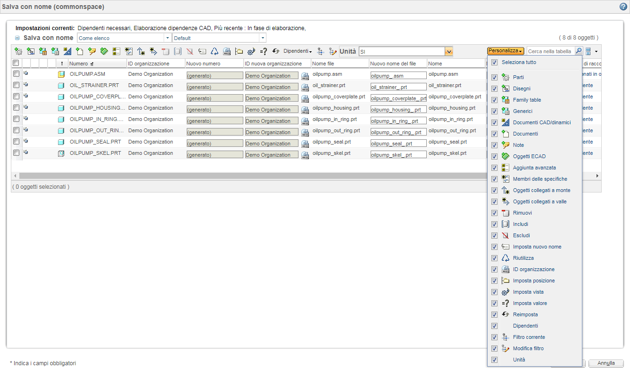The width and height of the screenshot is (630, 377).
Task: Select Imposta posizione in the Personalizza menu
Action: click(534, 281)
